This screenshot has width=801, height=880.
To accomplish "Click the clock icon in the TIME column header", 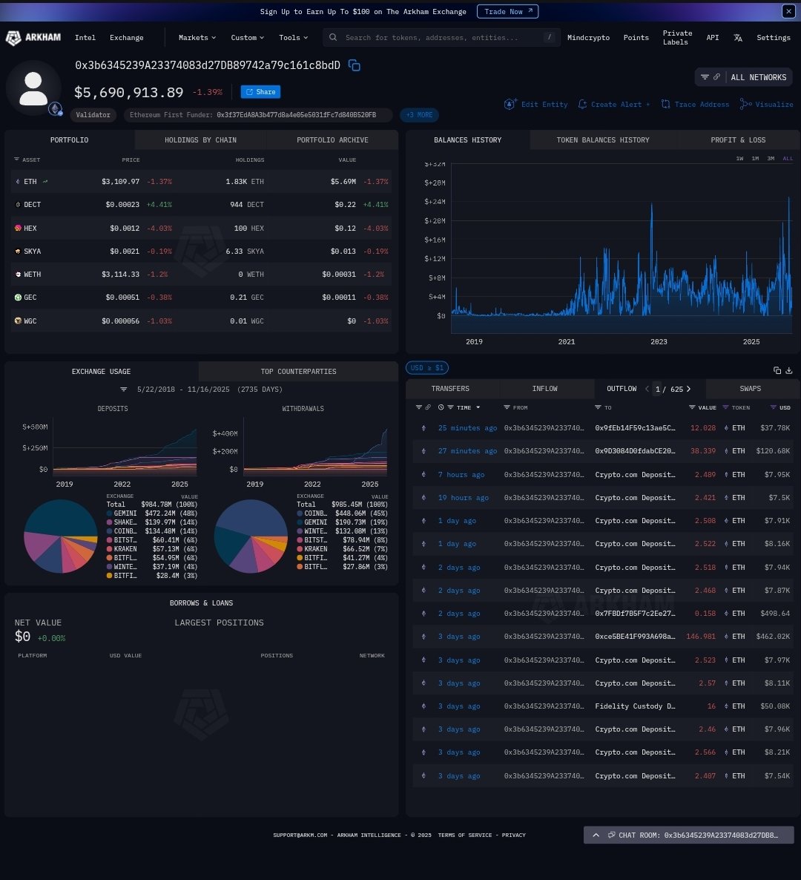I will tap(441, 407).
